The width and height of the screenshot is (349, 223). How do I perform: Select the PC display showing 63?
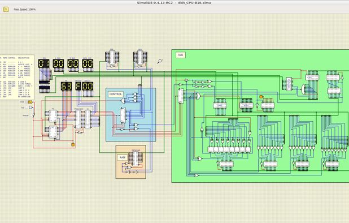[x=66, y=86]
